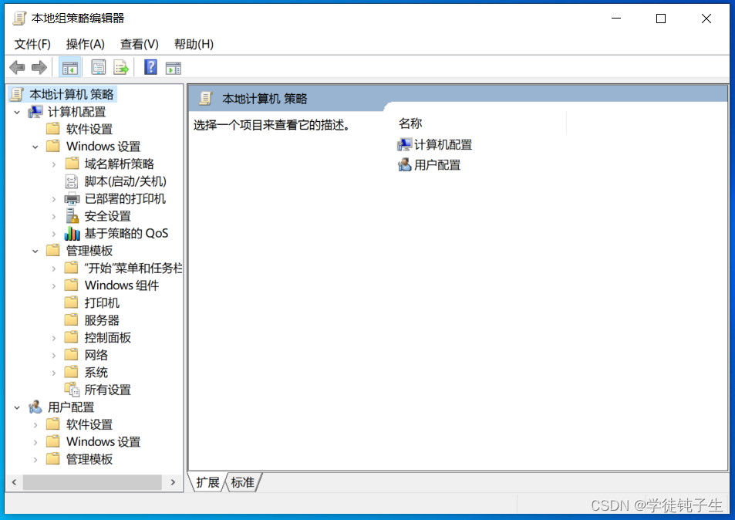Click the 所有设置 icon in tree

72,389
